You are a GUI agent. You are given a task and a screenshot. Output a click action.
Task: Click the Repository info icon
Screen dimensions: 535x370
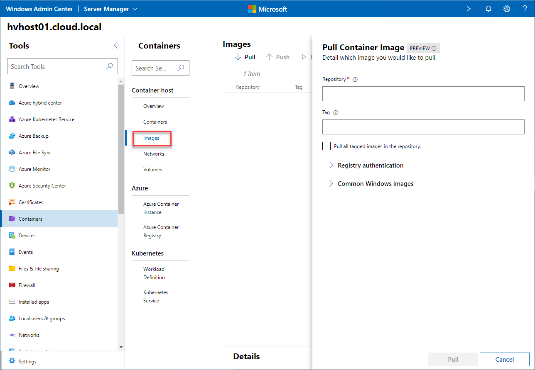click(x=355, y=79)
